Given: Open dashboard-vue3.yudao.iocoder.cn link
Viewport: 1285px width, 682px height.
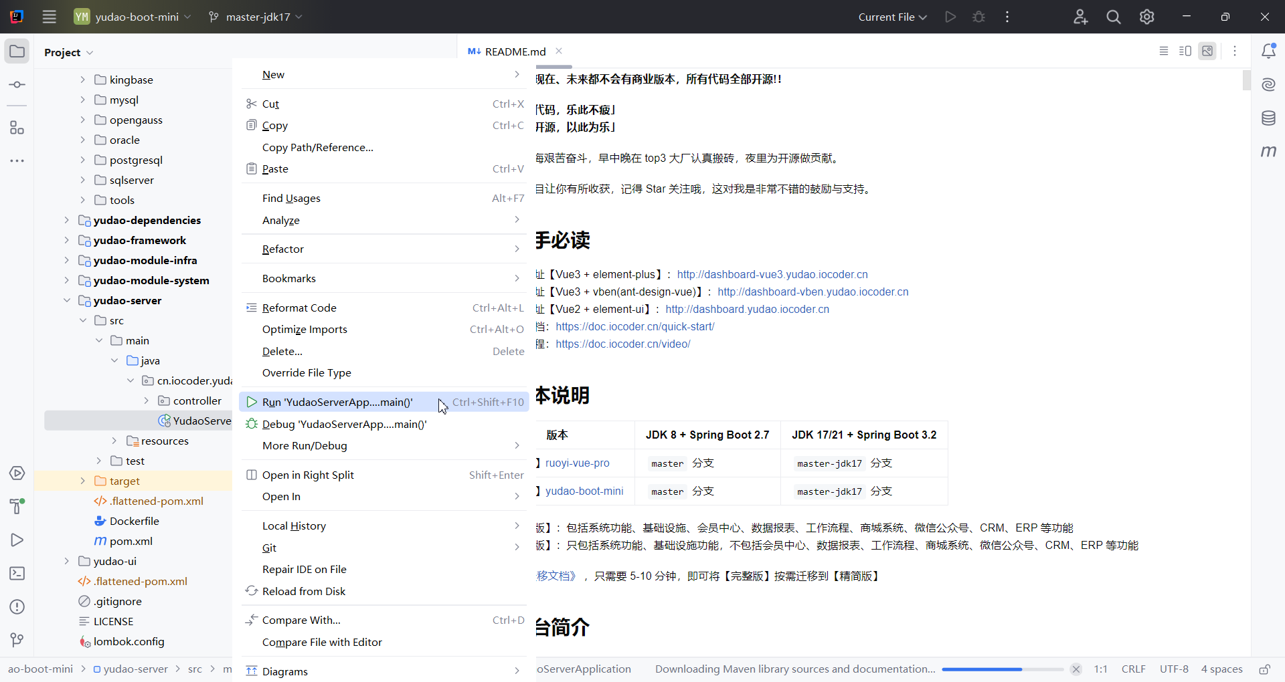Looking at the screenshot, I should coord(772,274).
